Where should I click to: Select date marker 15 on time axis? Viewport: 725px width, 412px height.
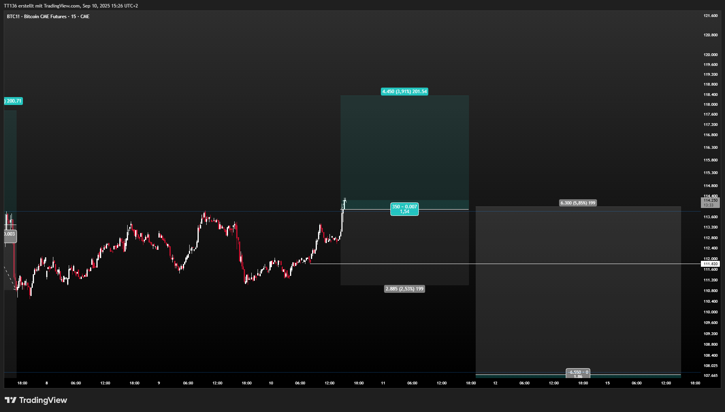pyautogui.click(x=608, y=383)
